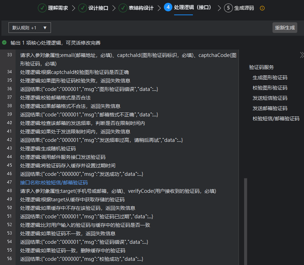Open the 默认规则 +1 dropdown
The image size is (304, 265).
(30, 28)
